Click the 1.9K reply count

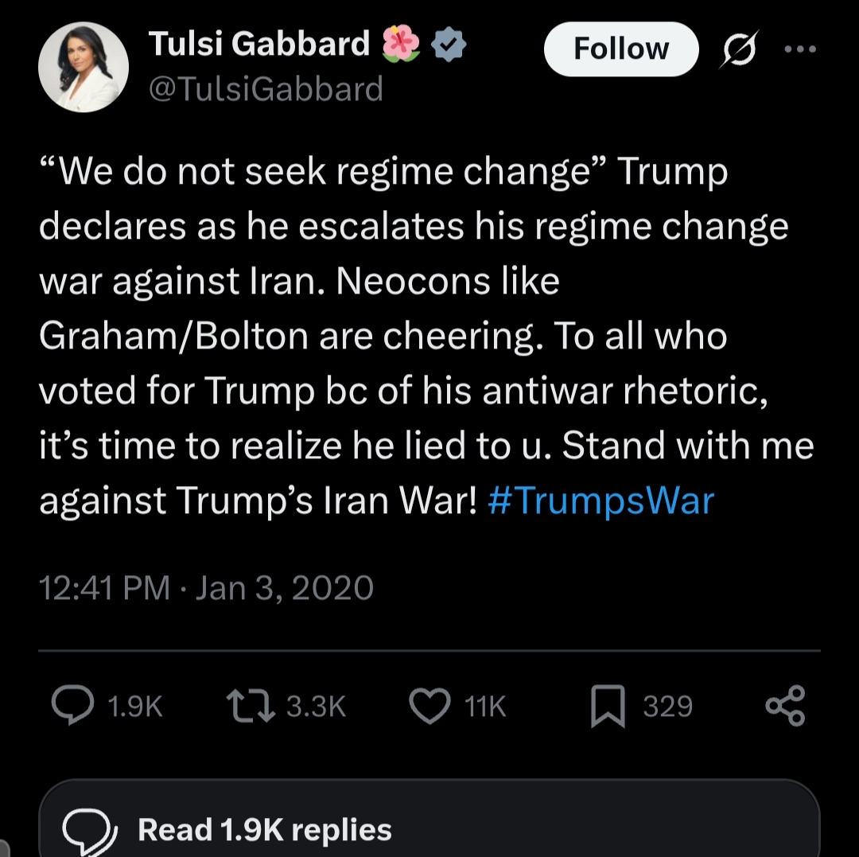tap(134, 707)
